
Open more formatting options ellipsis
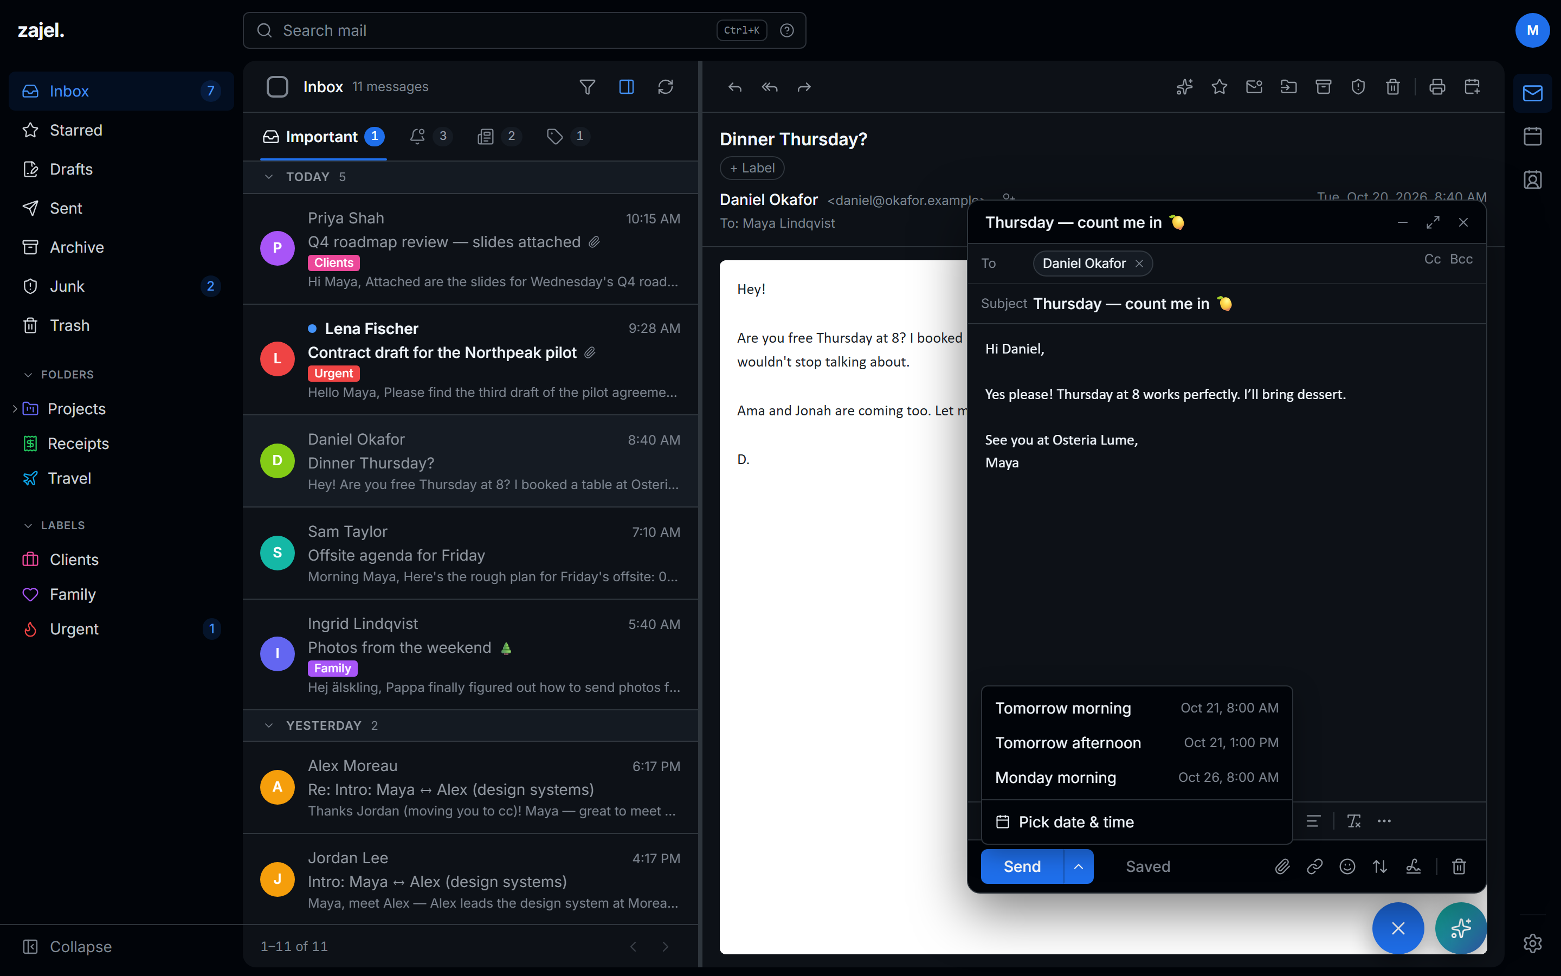point(1384,821)
